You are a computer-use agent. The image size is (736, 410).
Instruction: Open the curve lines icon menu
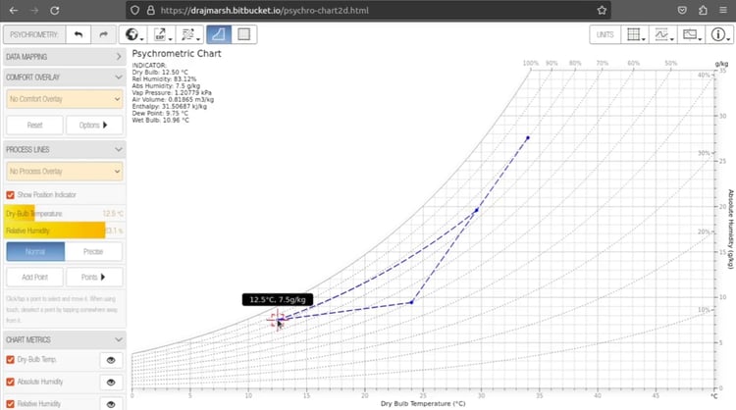point(662,34)
